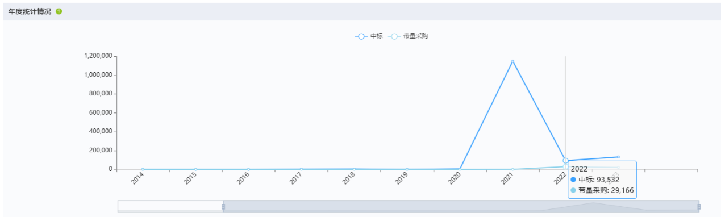Click the tooltip value 带量采购: 29,166
This screenshot has width=721, height=217.
point(606,190)
